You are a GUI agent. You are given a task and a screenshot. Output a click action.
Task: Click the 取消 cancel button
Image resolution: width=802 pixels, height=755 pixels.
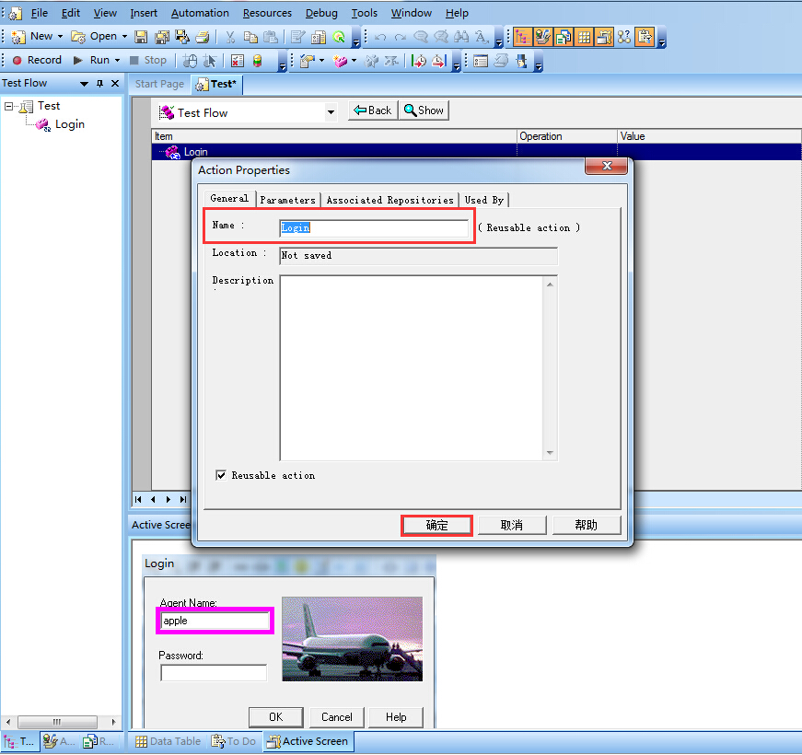pos(512,525)
